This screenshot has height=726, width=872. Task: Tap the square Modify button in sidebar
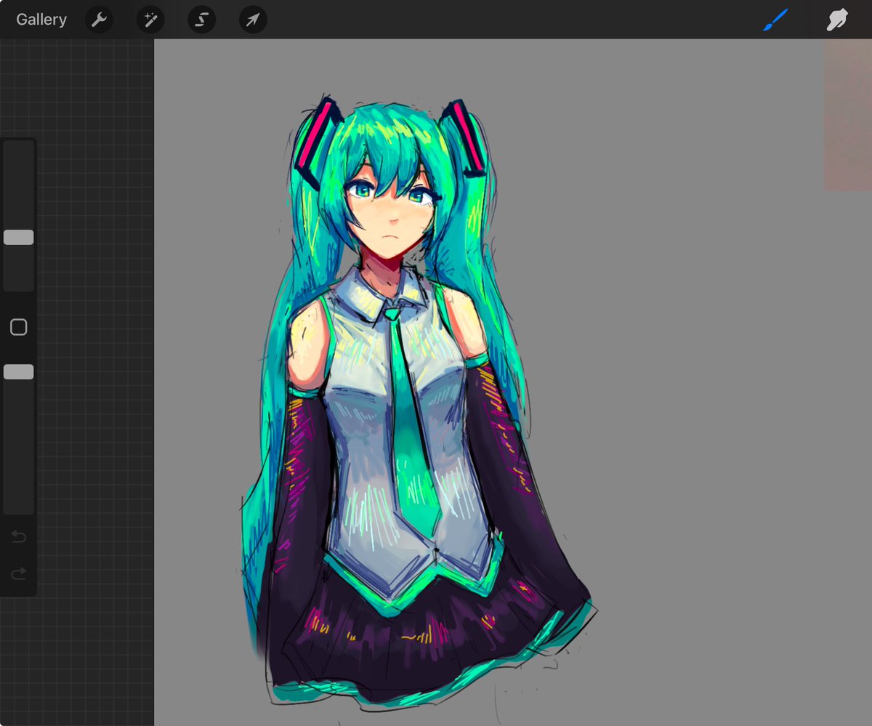(19, 327)
